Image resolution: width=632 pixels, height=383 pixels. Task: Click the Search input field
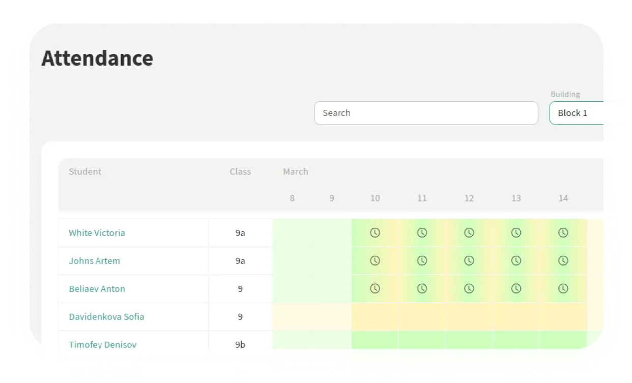(x=426, y=113)
